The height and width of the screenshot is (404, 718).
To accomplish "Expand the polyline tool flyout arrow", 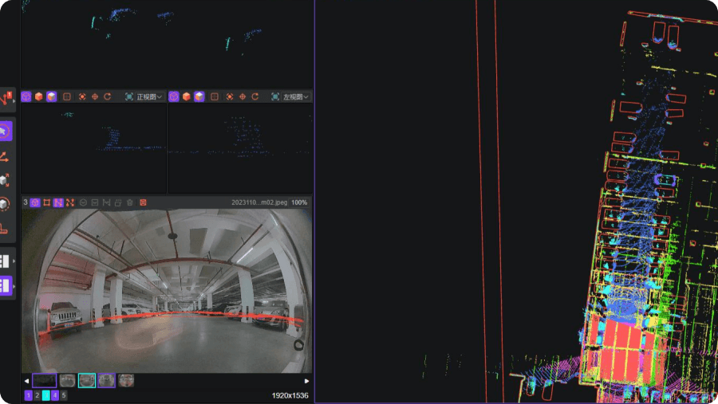I will pyautogui.click(x=14, y=100).
